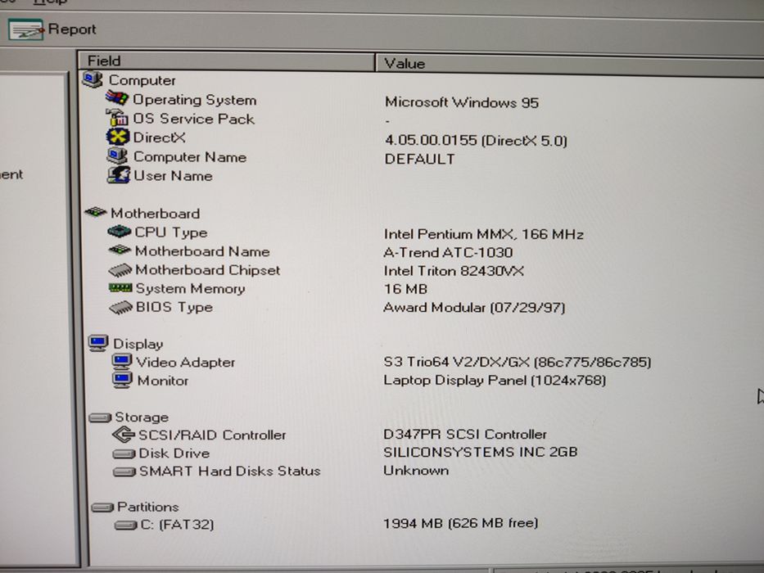Viewport: 764px width, 573px height.
Task: Select the 'User Name' field label
Action: pyautogui.click(x=173, y=175)
